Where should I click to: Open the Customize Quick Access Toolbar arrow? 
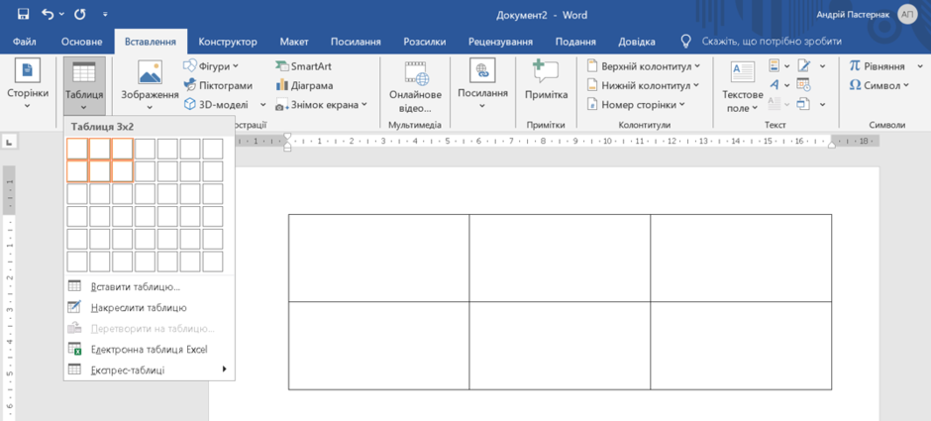[x=105, y=14]
